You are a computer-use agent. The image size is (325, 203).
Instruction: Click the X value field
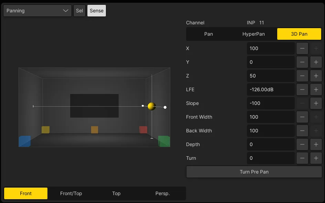(271, 48)
